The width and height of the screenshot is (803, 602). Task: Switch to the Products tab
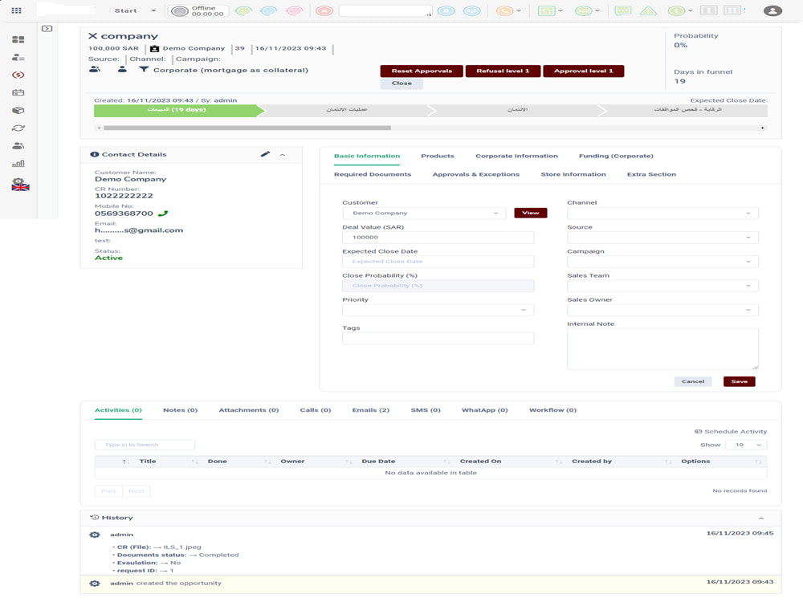tap(438, 157)
